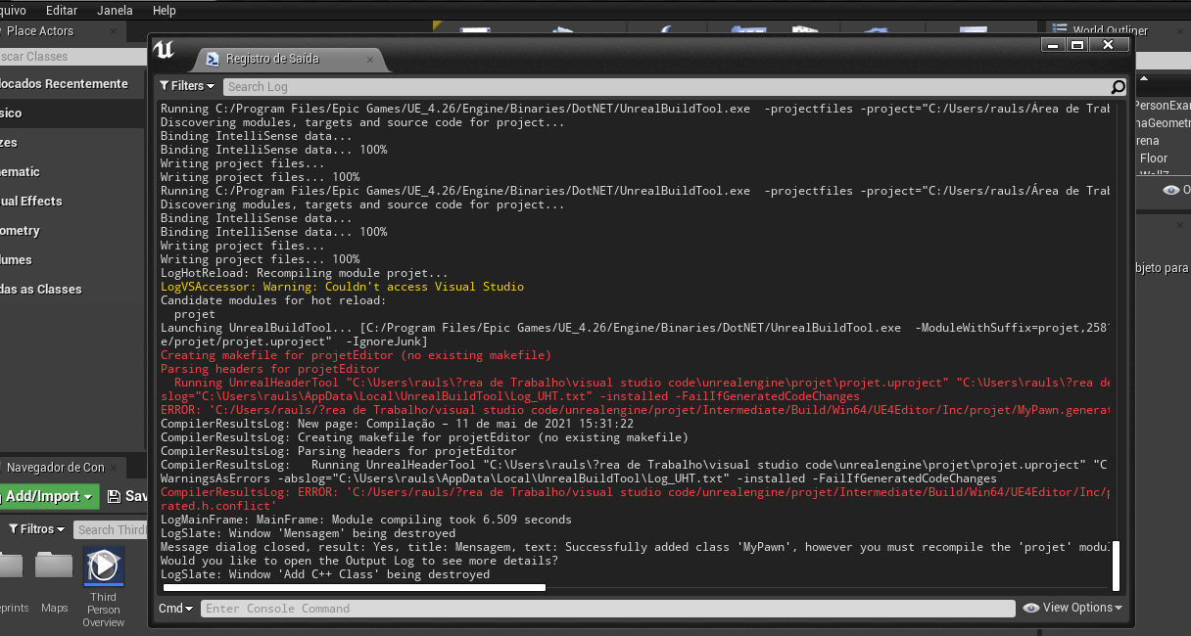Click the Search Third... field in the content browser
The image size is (1191, 636).
(110, 529)
